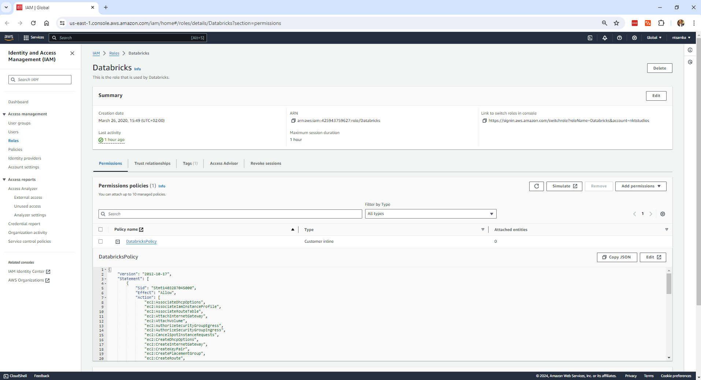Toggle the select-all policies checkbox
The width and height of the screenshot is (701, 380).
[x=101, y=230]
